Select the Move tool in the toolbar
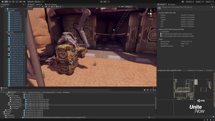Image resolution: width=215 pixels, height=121 pixels. [x=6, y=2]
